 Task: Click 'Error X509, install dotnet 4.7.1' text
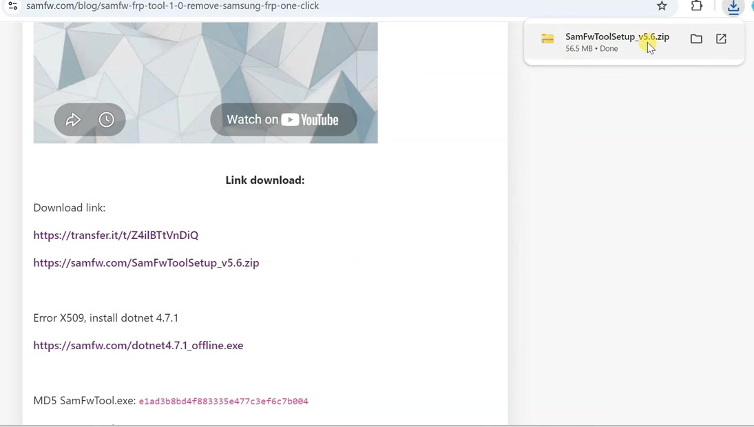[106, 318]
